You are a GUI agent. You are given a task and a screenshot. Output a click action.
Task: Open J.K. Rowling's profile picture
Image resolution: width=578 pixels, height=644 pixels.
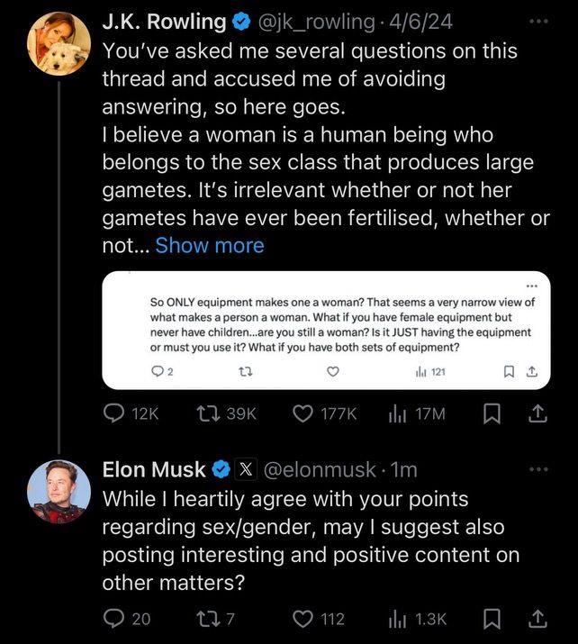(x=59, y=42)
